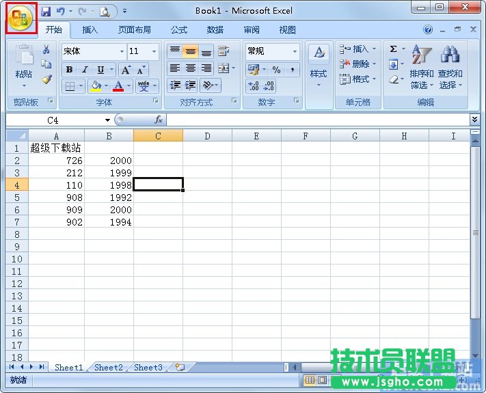Image resolution: width=486 pixels, height=393 pixels.
Task: Decrease the font size
Action: (x=141, y=70)
